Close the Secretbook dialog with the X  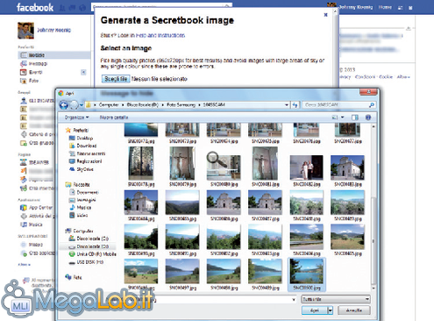325,15
